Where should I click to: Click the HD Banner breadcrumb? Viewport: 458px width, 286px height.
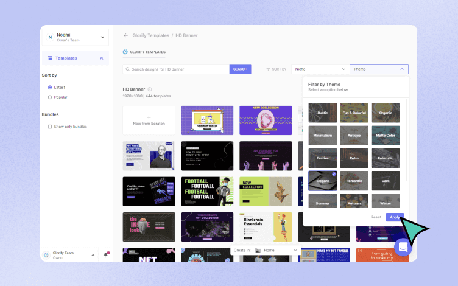186,35
